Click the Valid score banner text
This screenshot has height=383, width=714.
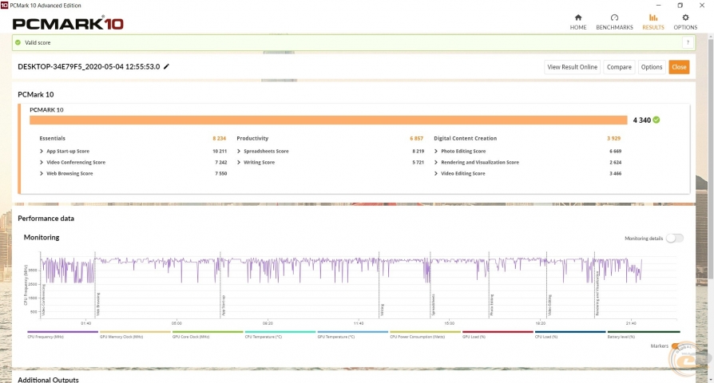pyautogui.click(x=38, y=42)
